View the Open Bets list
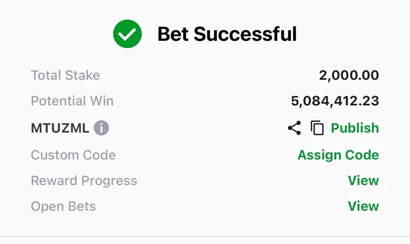The width and height of the screenshot is (410, 244). tap(363, 206)
